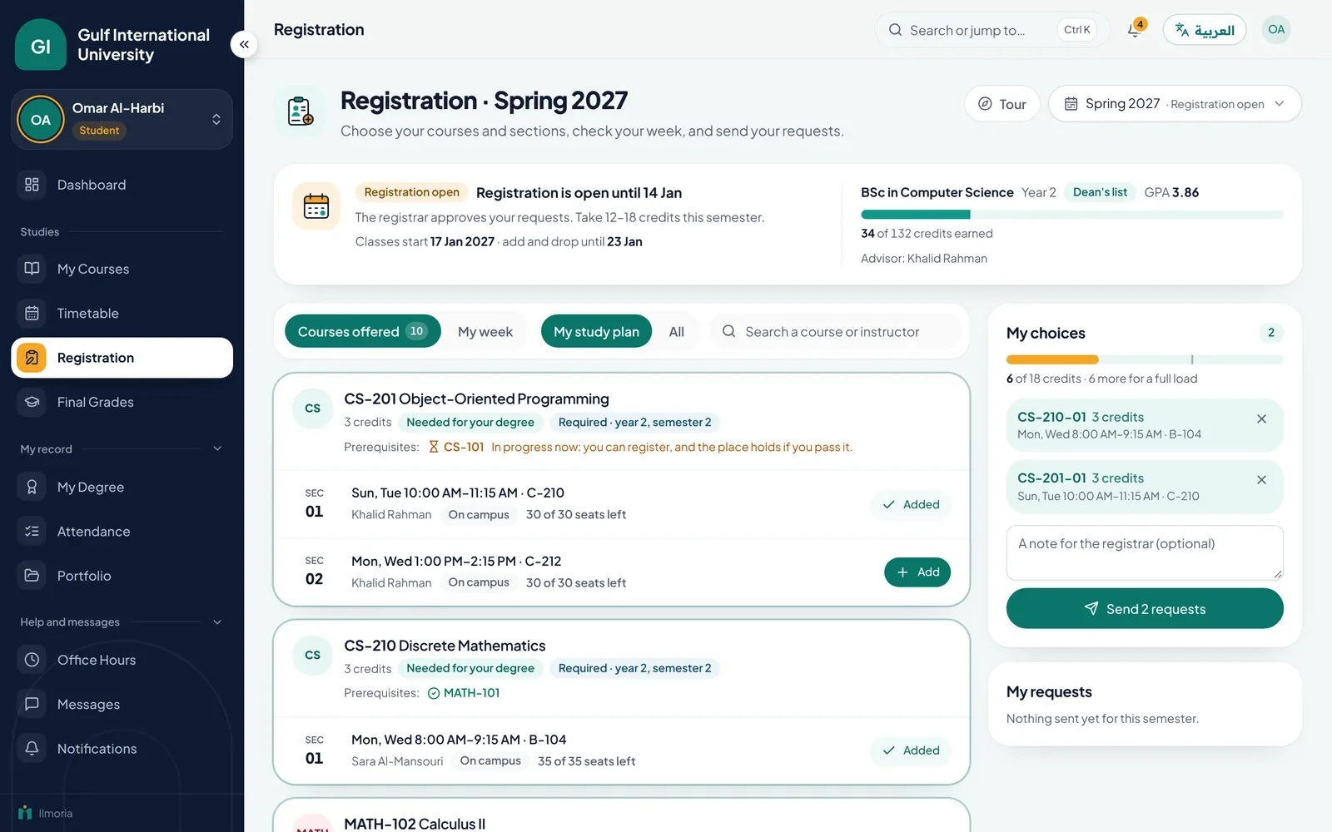Click the Dean's list badge
This screenshot has height=832, width=1332.
pyautogui.click(x=1100, y=192)
